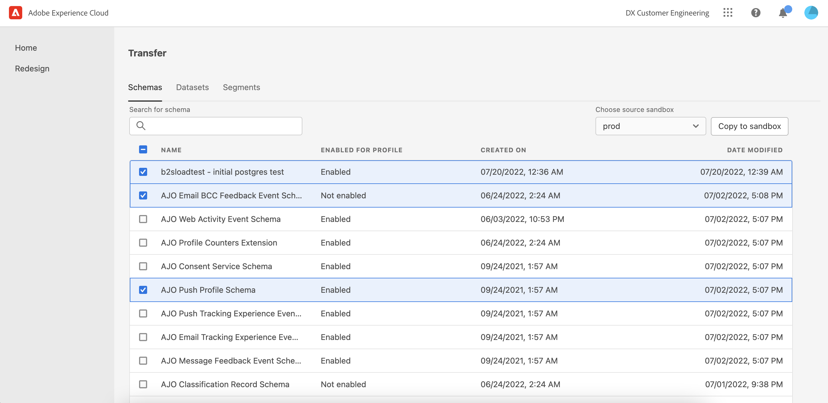Click the Copy to sandbox button
This screenshot has width=828, height=403.
(749, 126)
